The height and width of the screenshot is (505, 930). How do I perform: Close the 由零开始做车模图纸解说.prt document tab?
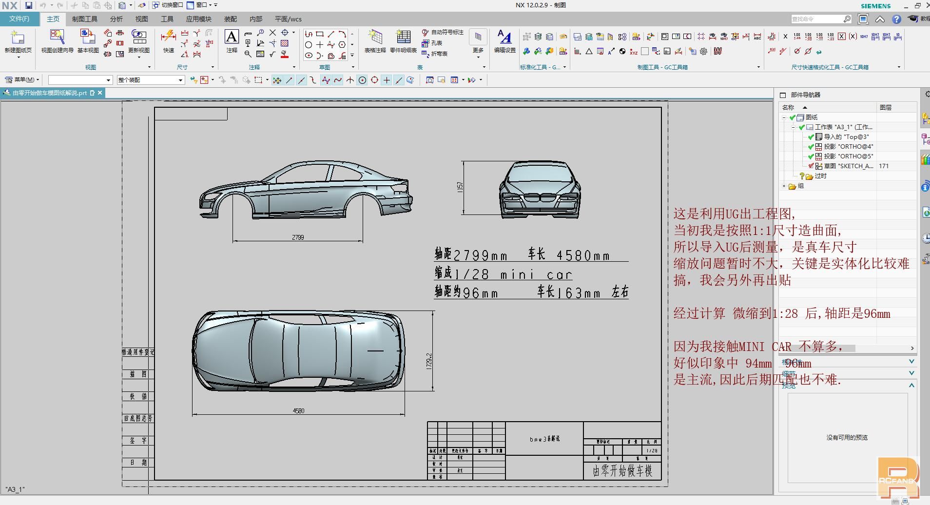(x=100, y=93)
